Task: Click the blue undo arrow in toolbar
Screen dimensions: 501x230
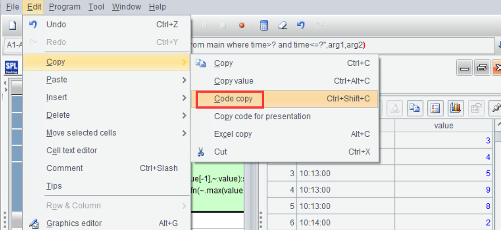Action: (x=301, y=26)
